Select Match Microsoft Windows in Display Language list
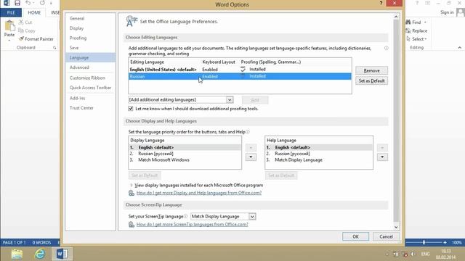 (185, 159)
